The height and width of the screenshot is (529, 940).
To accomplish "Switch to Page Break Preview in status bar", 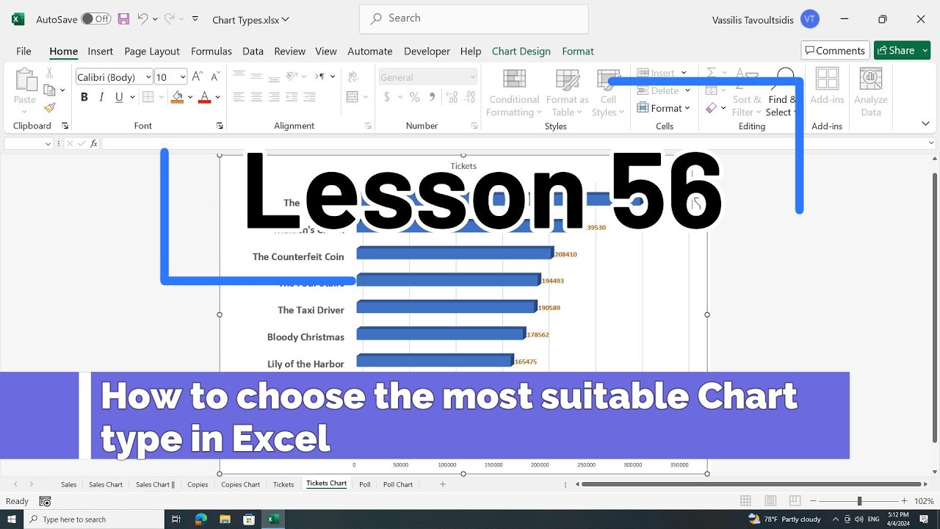I will (x=795, y=501).
